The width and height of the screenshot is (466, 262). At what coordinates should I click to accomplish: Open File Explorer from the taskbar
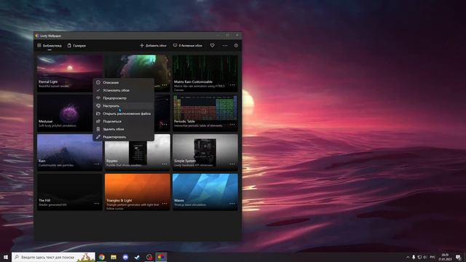[x=114, y=257]
